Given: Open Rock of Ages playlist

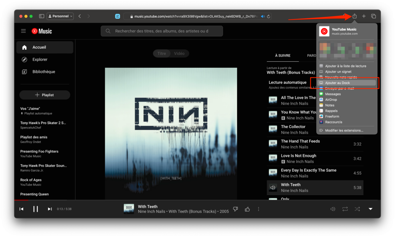Looking at the screenshot, I should [x=45, y=182].
